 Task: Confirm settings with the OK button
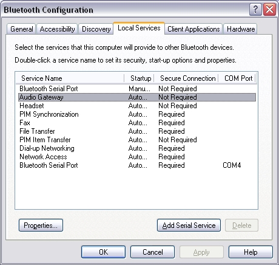(x=103, y=252)
